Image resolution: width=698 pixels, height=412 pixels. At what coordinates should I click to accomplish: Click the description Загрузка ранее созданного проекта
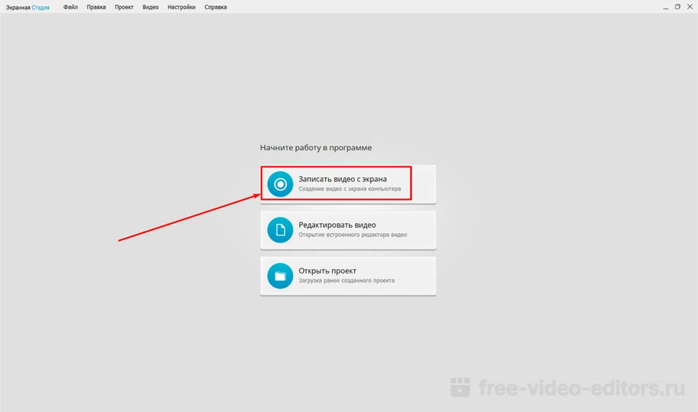346,281
